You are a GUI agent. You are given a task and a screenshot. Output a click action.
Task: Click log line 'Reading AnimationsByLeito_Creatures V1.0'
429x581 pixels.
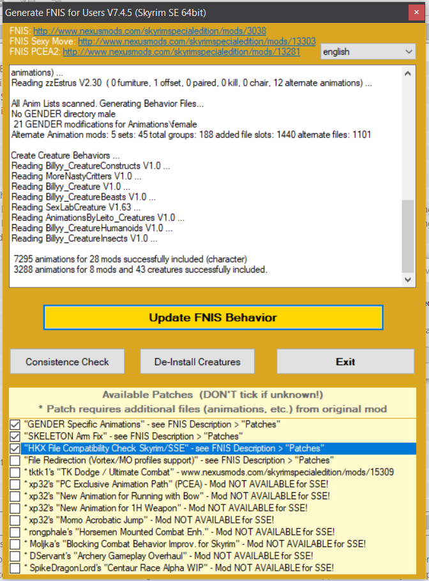tap(98, 218)
